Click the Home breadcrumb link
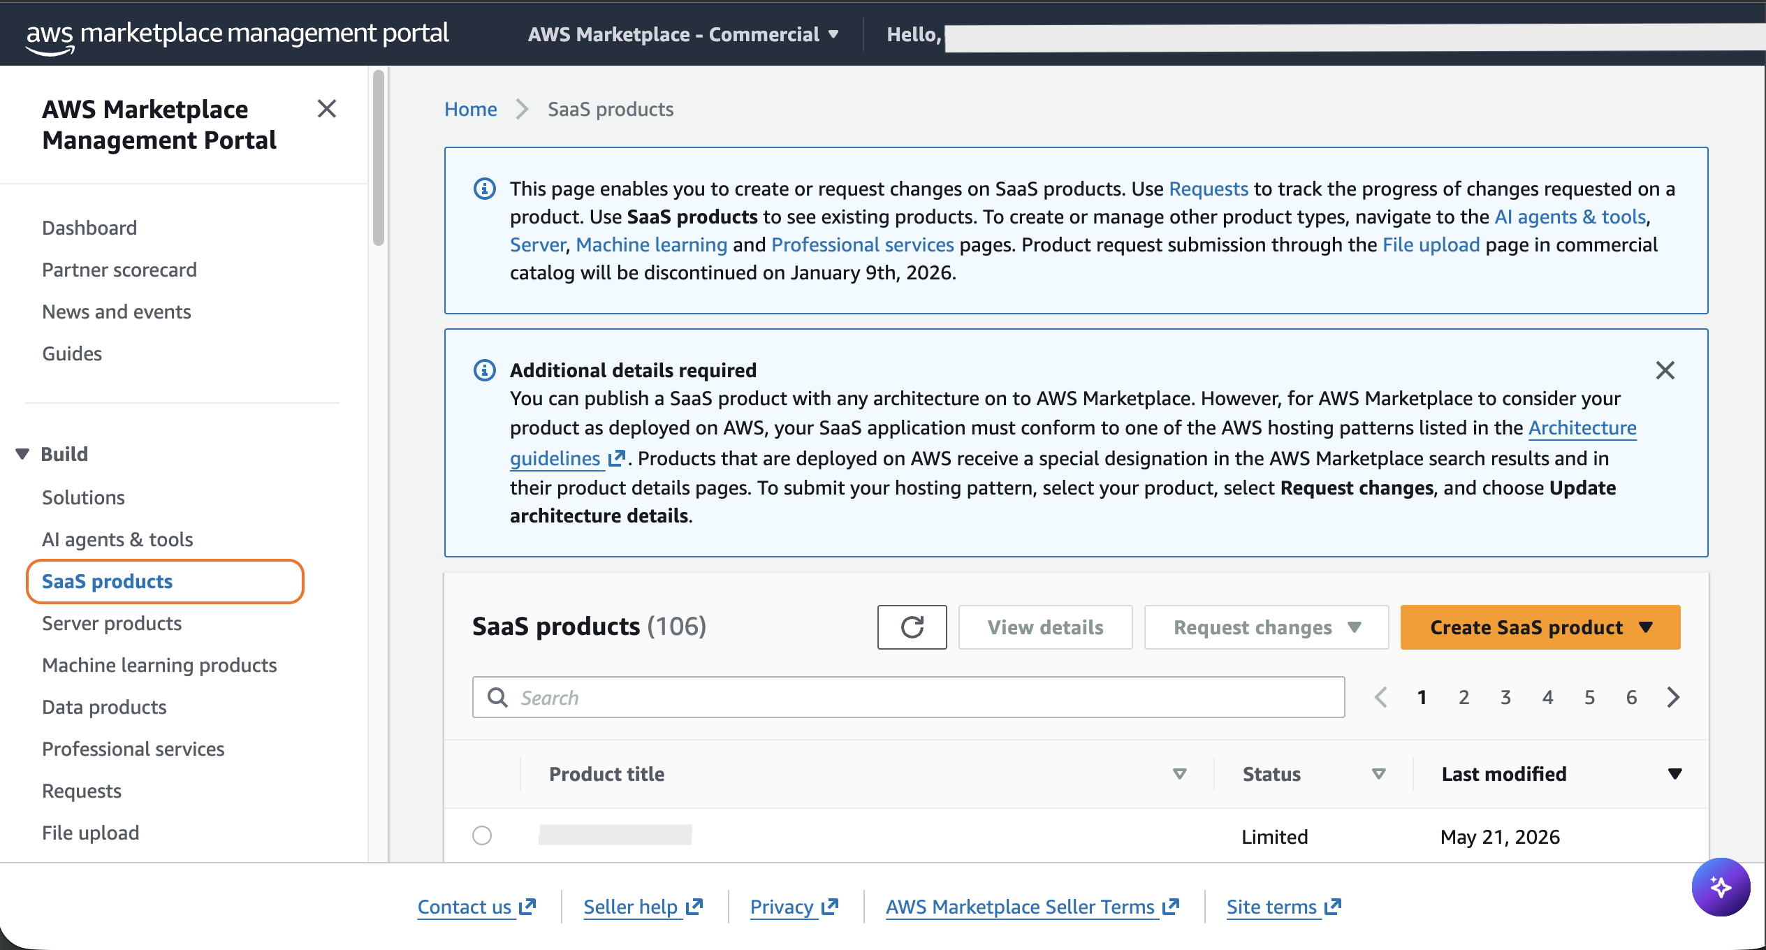The width and height of the screenshot is (1766, 950). [x=471, y=109]
